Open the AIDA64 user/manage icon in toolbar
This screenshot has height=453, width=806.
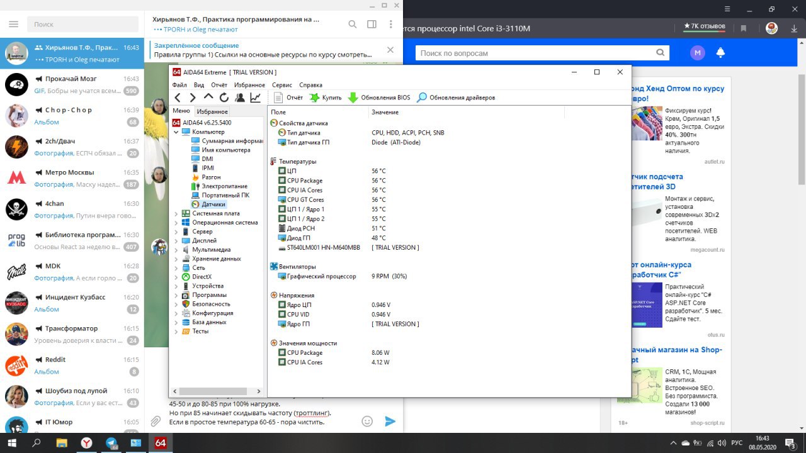tap(240, 98)
